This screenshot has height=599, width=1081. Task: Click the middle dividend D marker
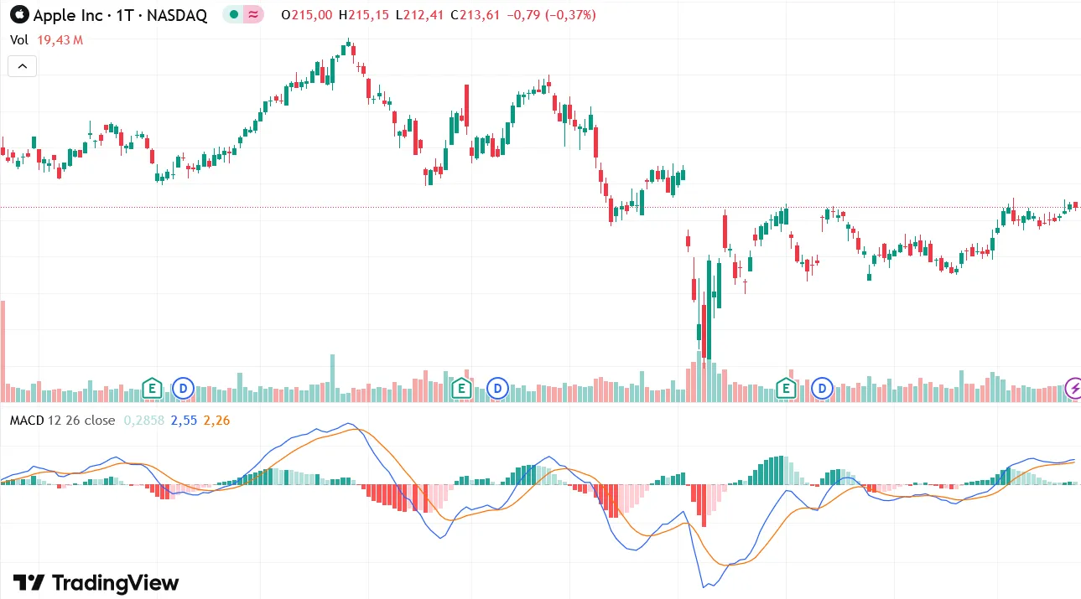click(498, 388)
